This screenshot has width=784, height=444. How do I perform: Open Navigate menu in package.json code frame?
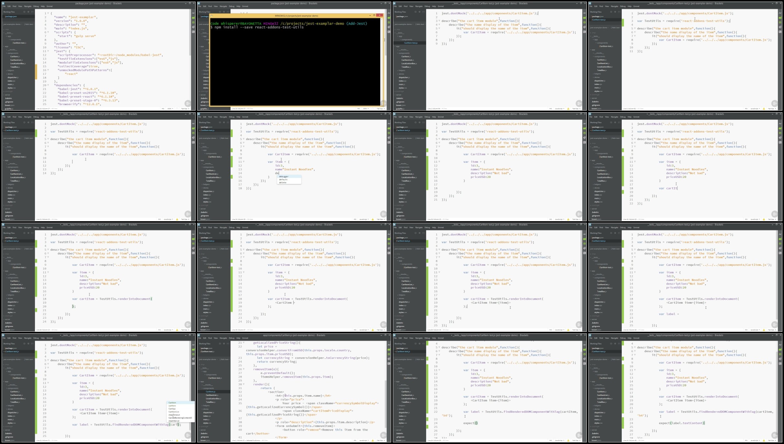pos(28,6)
